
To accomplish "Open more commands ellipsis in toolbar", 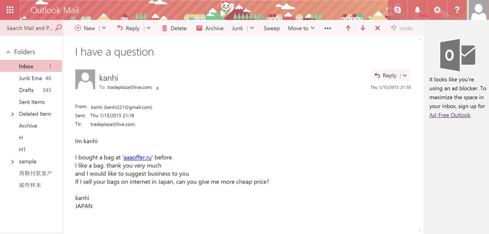I will tap(327, 28).
